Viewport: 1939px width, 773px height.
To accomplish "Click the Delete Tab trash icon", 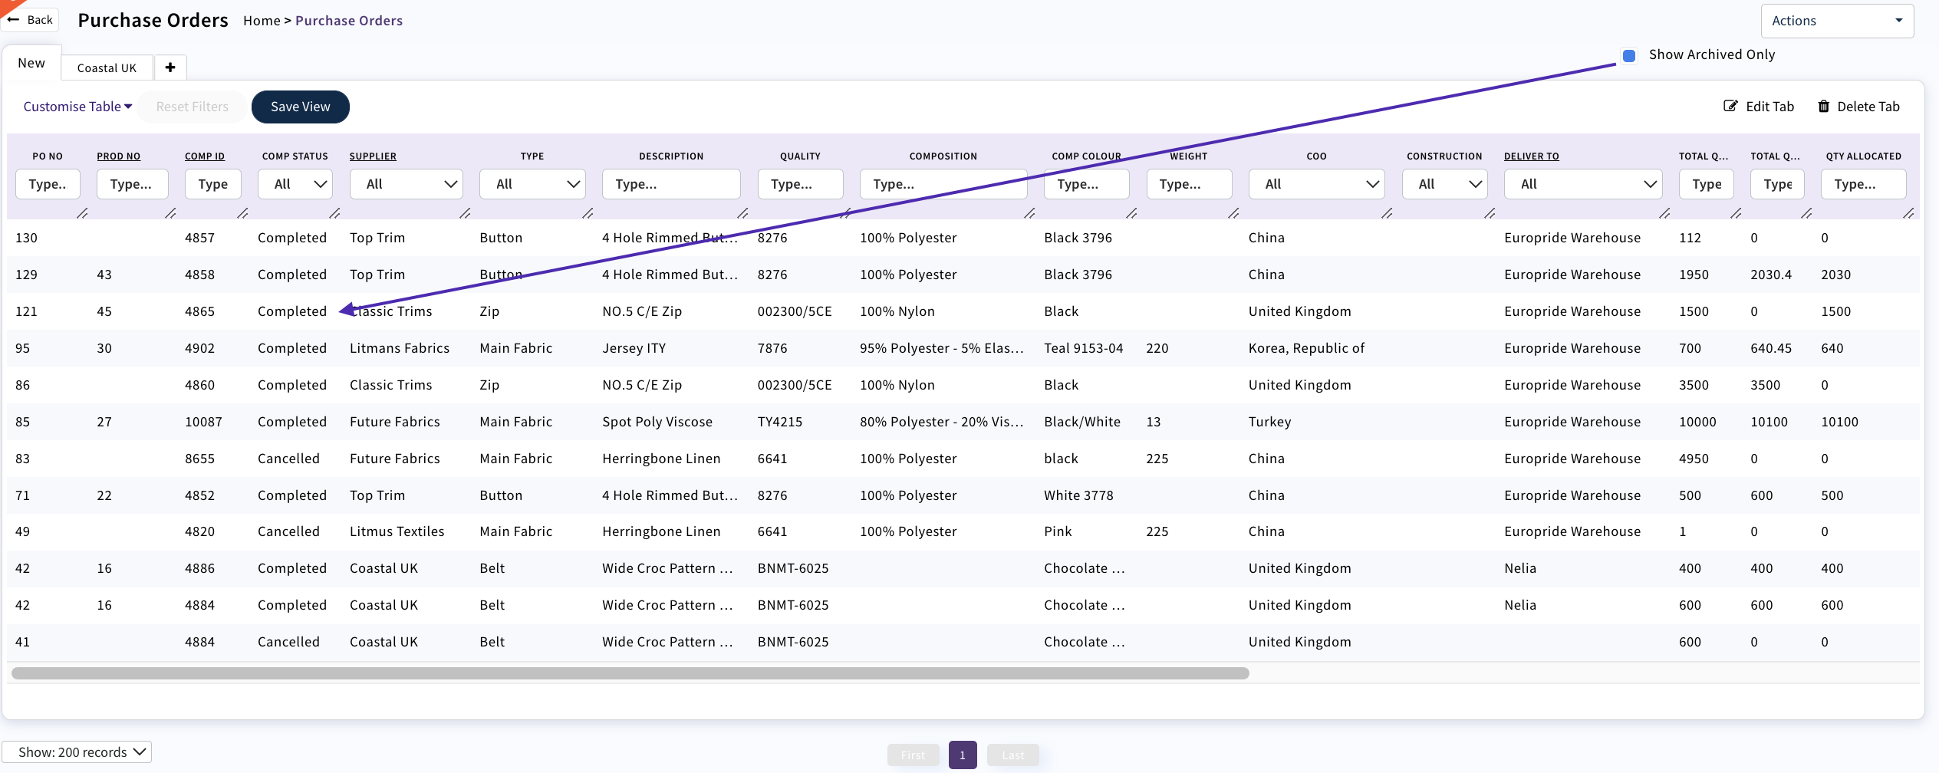I will [1823, 106].
